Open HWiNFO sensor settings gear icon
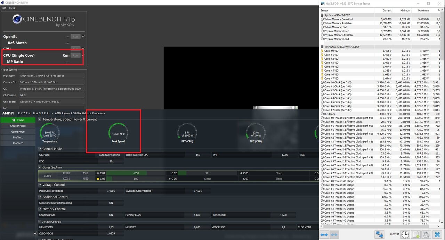This screenshot has width=445, height=240. [426, 234]
